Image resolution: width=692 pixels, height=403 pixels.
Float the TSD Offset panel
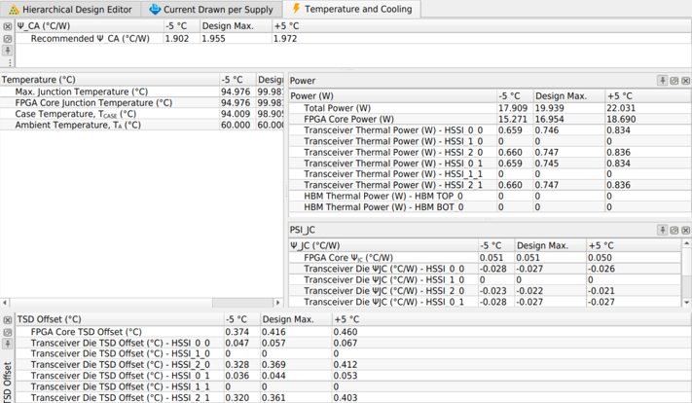(8, 332)
